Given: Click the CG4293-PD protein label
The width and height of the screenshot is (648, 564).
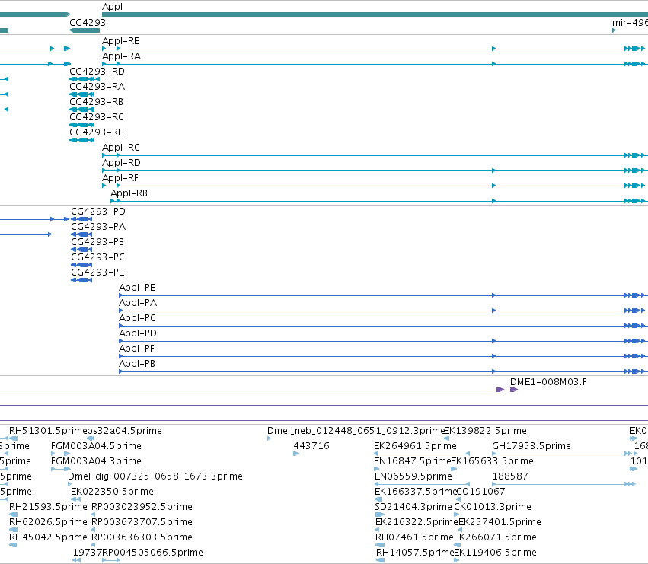Looking at the screenshot, I should click(98, 212).
